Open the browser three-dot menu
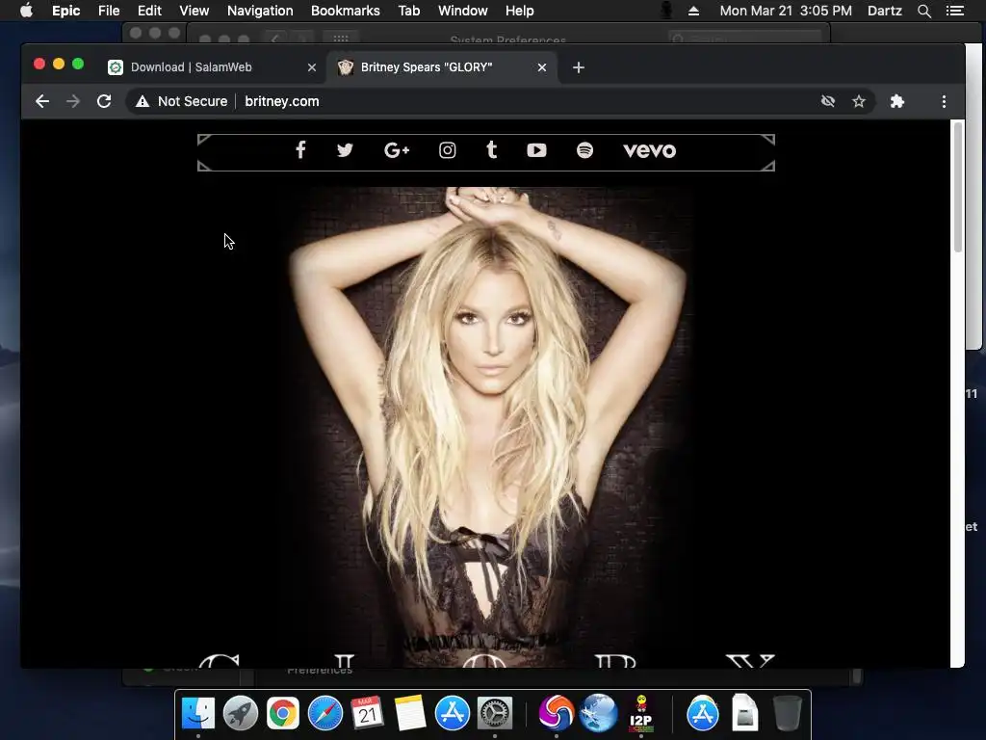 coord(944,101)
